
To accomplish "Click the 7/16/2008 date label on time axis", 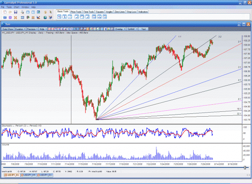I will click(x=97, y=164).
